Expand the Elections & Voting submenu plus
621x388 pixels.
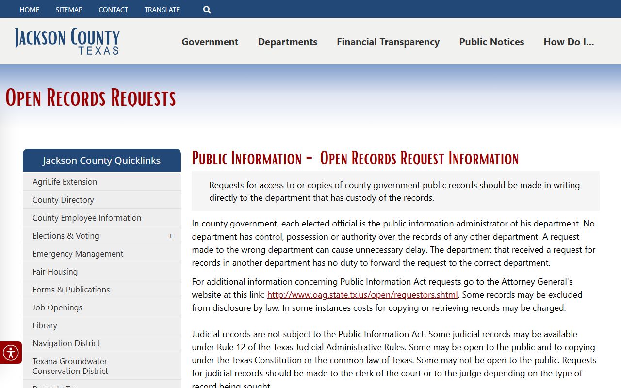coord(171,236)
